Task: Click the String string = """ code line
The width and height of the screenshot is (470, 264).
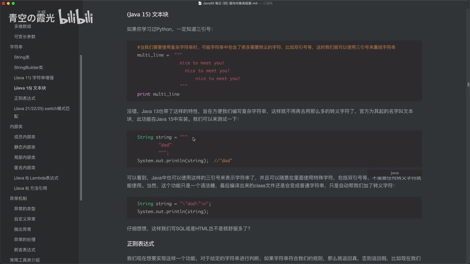Action: tap(162, 137)
